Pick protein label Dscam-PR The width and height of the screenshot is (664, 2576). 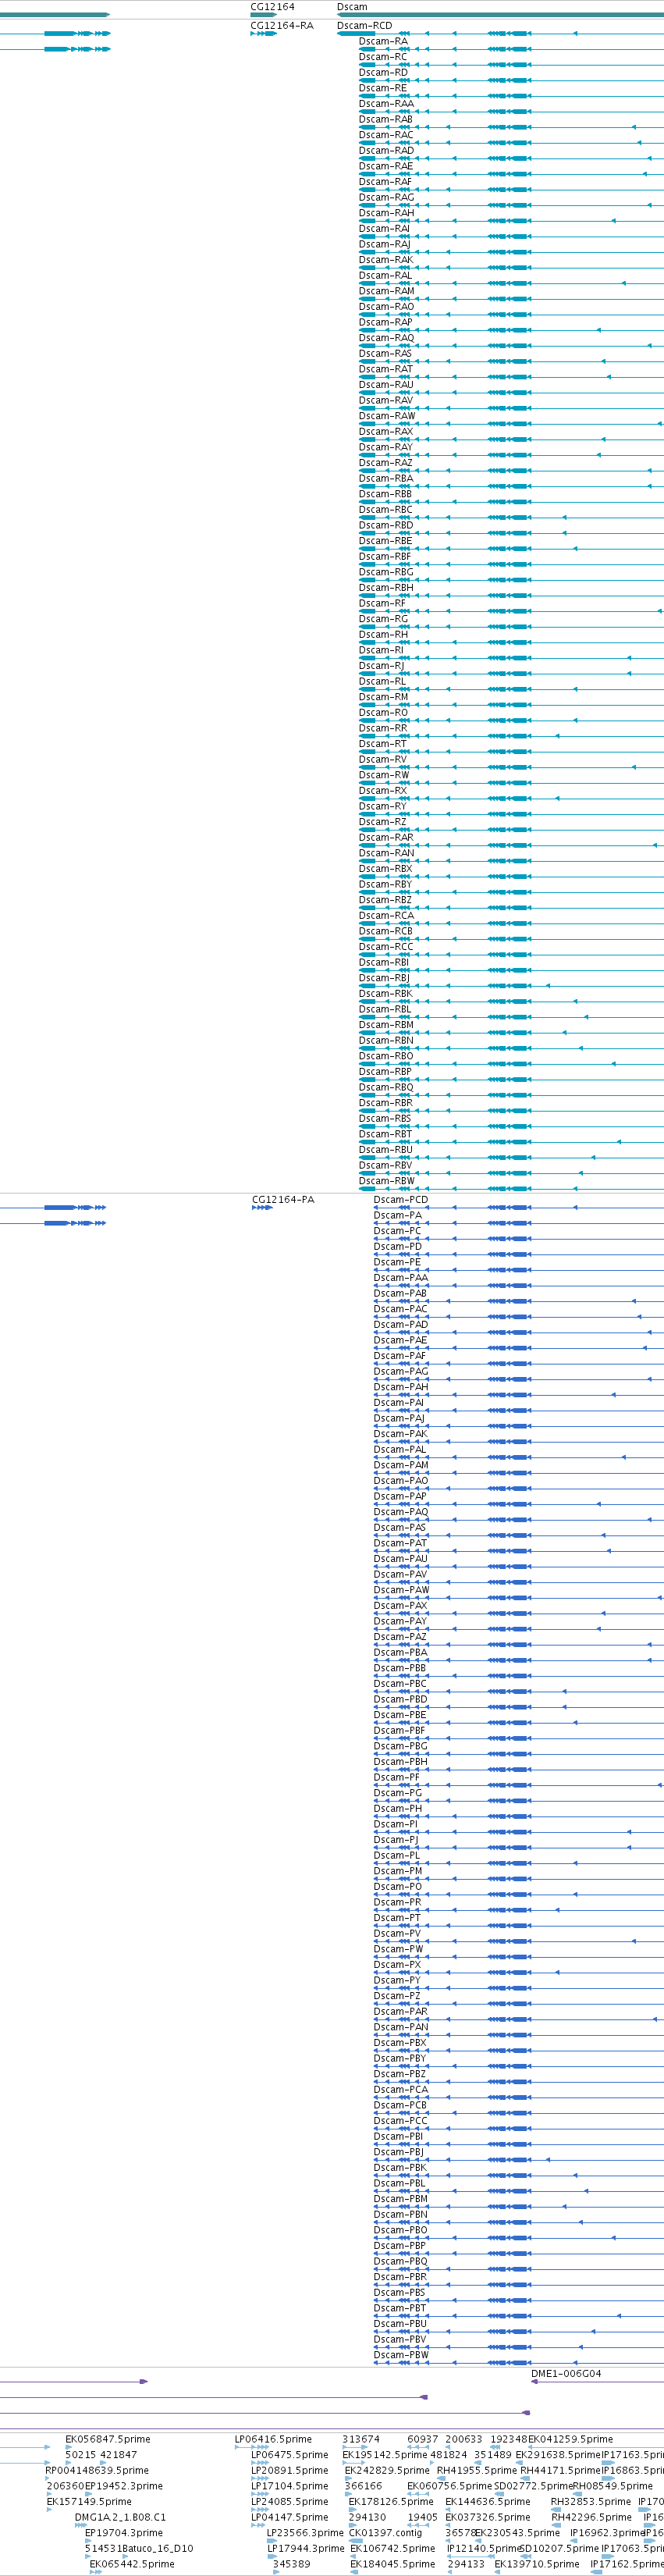click(x=398, y=1902)
